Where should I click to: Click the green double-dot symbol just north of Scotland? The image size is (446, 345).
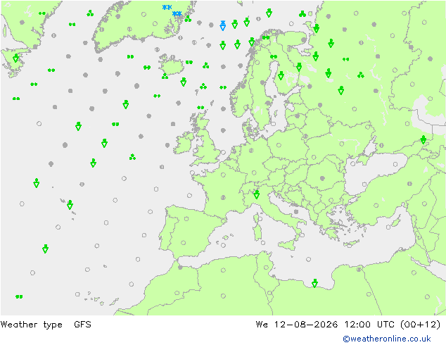(200, 107)
